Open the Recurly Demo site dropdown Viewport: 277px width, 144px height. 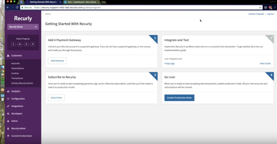tap(23, 27)
